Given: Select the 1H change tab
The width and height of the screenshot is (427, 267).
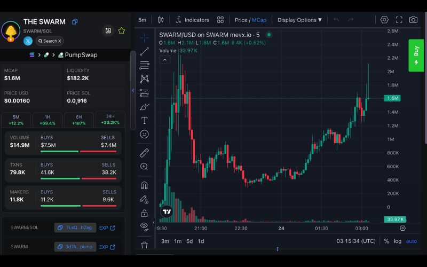Looking at the screenshot, I should tap(48, 120).
